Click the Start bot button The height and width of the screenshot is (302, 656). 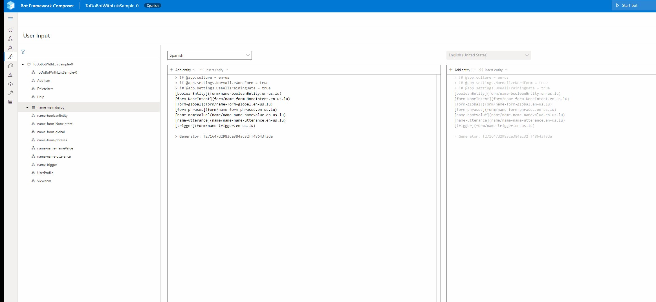(x=633, y=5)
